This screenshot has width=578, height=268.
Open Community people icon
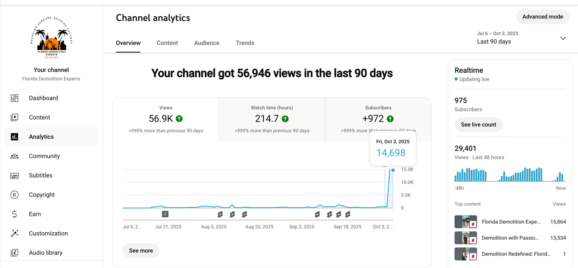click(15, 156)
